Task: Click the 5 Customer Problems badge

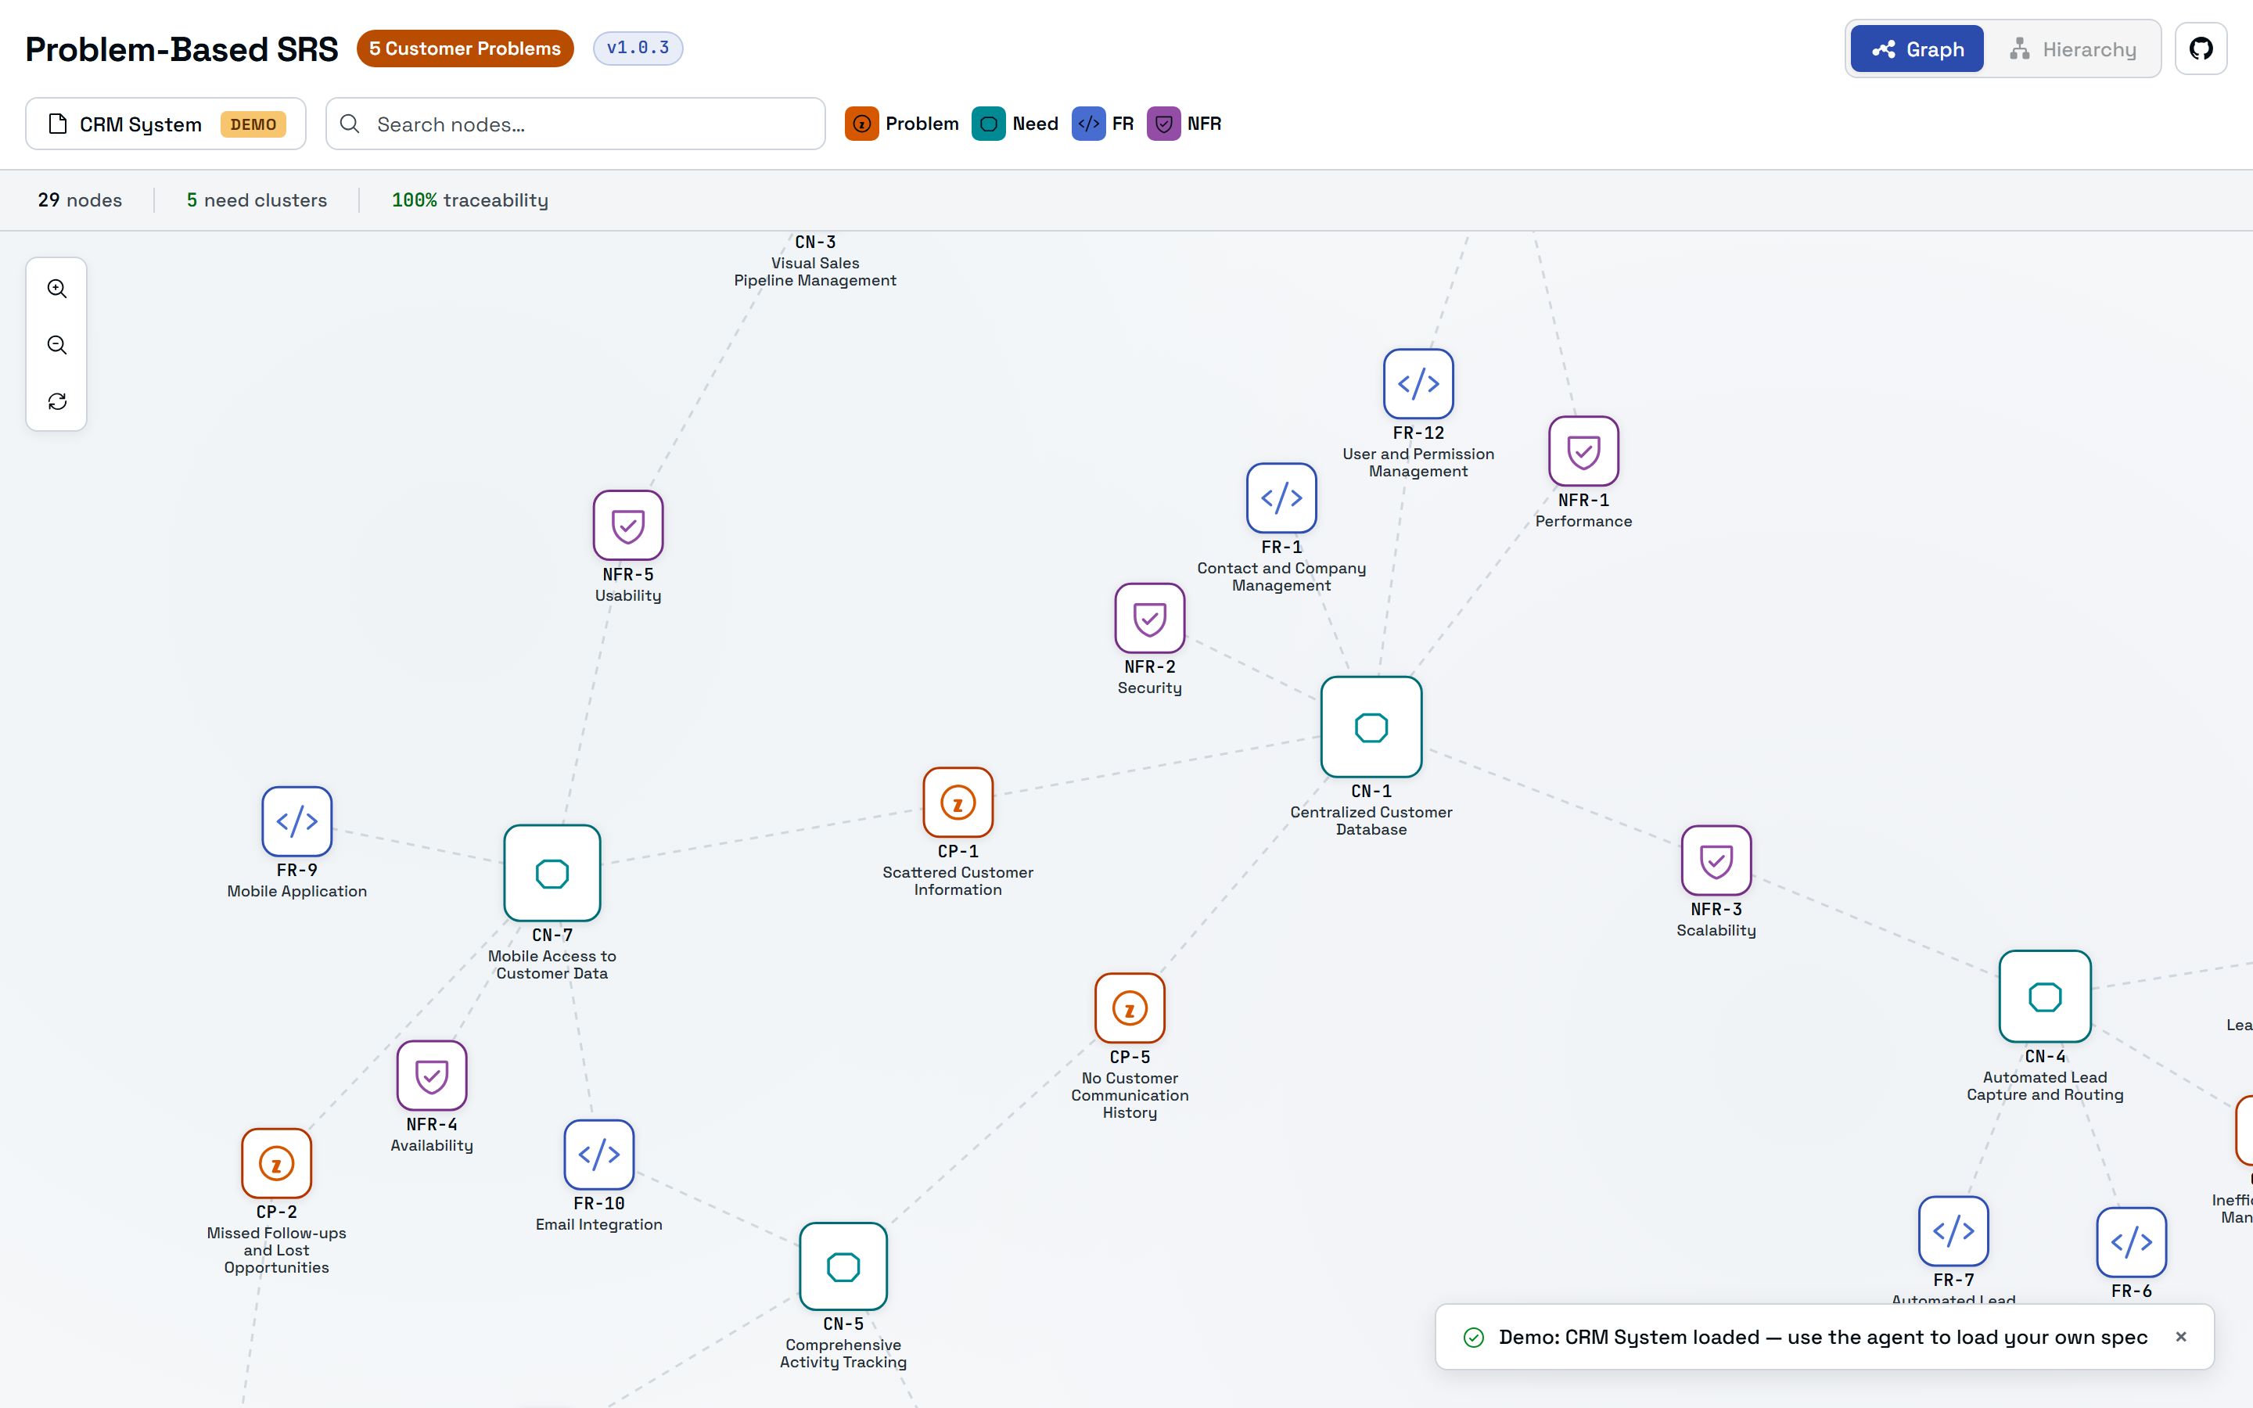Action: click(x=465, y=48)
